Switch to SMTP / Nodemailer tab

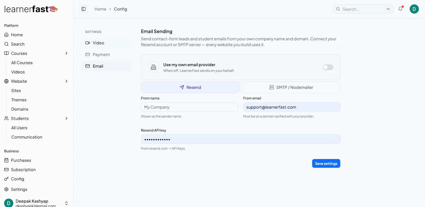click(291, 87)
